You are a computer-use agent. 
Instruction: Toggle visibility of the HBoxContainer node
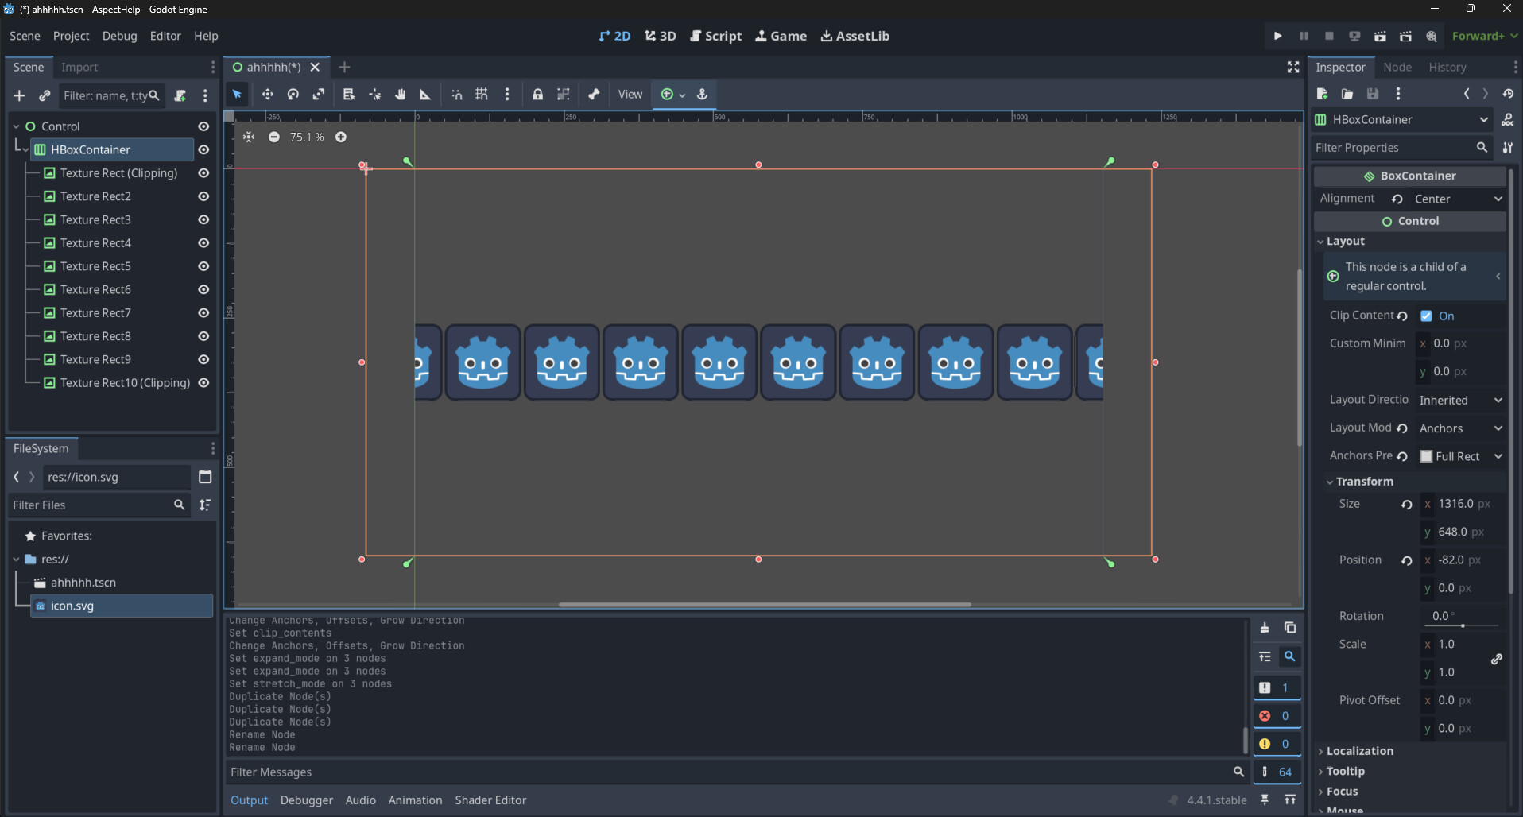[203, 149]
